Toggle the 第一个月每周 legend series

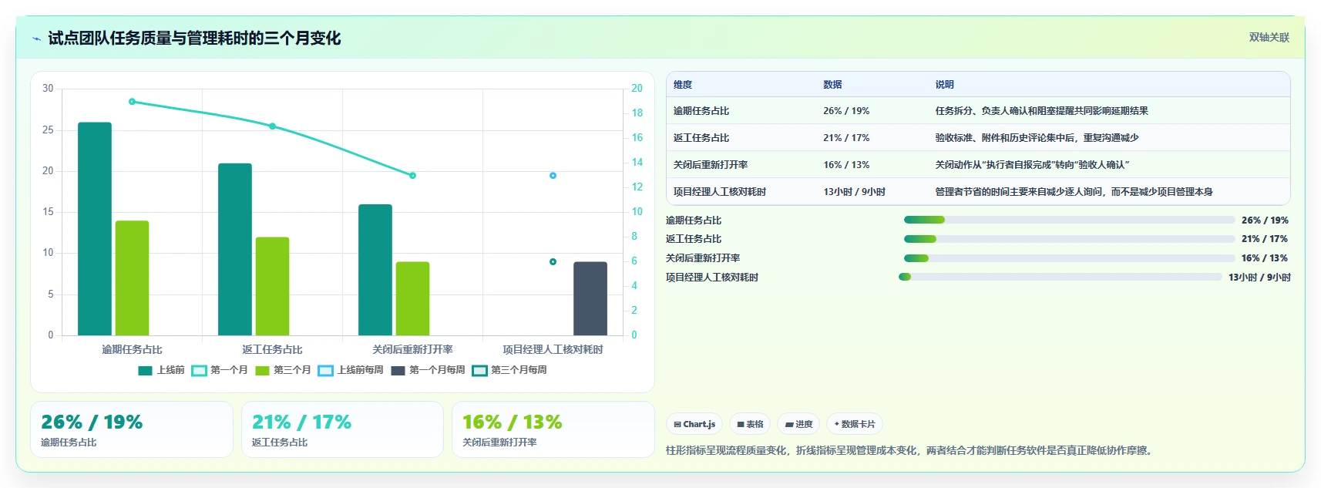(x=428, y=370)
